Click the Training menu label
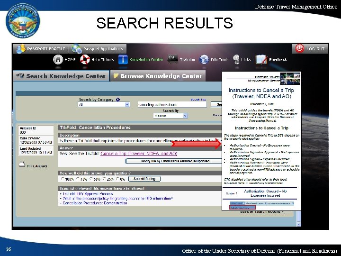Image resolution: width=341 pixels, height=256 pixels. point(187,59)
